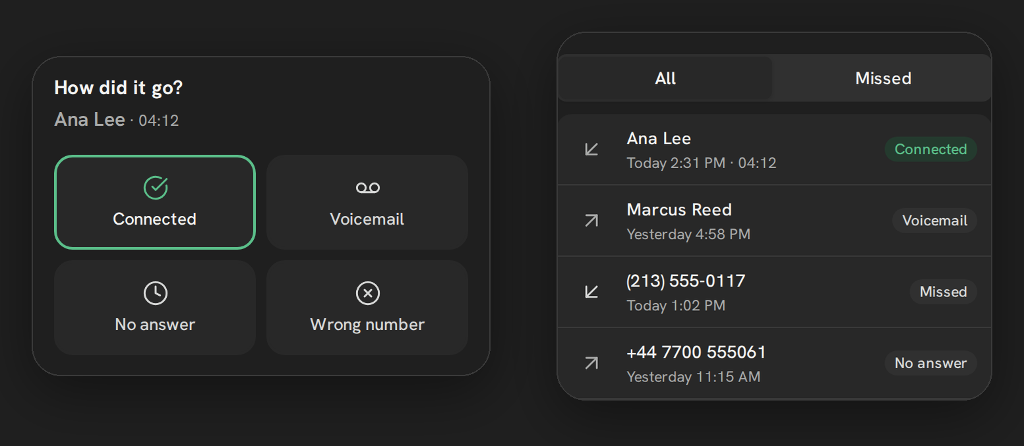
Task: Click incoming call arrow beside Ana Lee
Action: click(x=591, y=150)
